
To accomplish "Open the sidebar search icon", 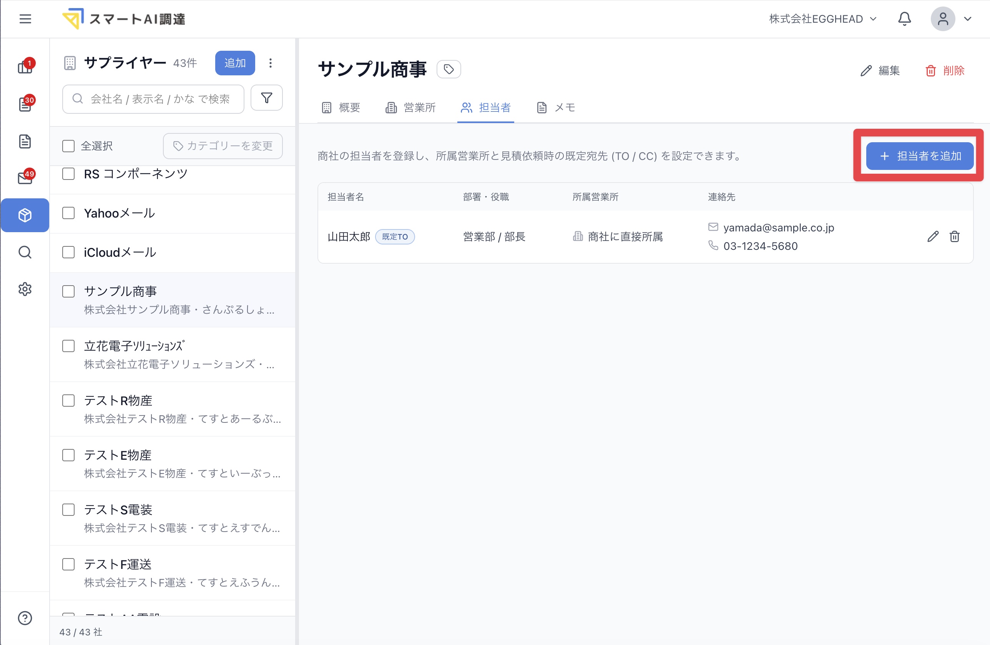I will 25,252.
